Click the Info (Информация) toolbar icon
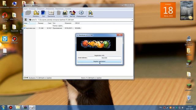This screenshot has width=196, height=110. [x=81, y=14]
